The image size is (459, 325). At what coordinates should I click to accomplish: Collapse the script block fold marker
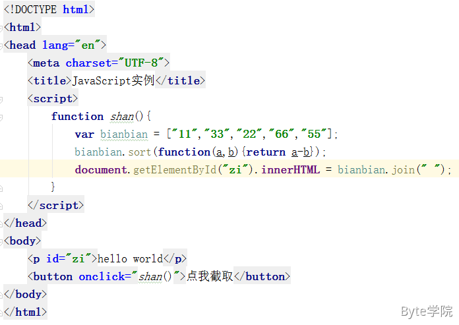[1, 100]
